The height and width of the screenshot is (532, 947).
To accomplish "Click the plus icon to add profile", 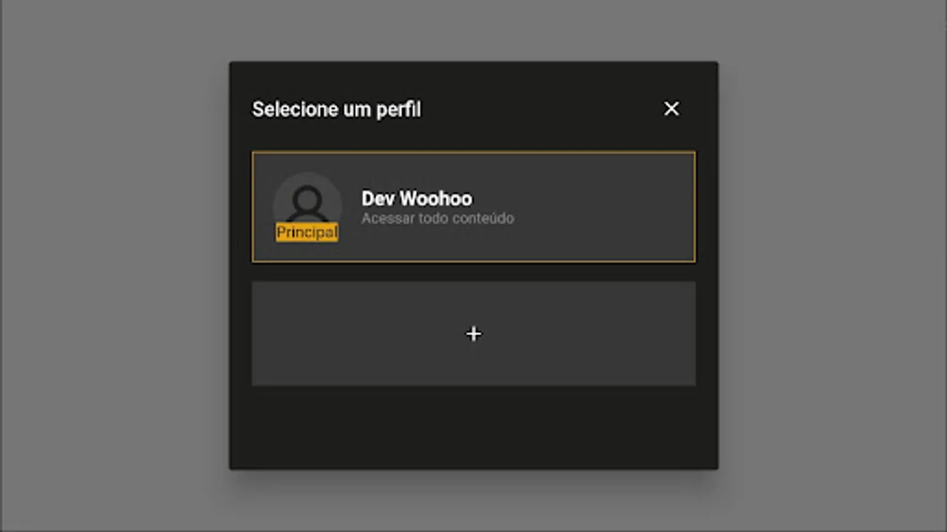I will coord(474,334).
